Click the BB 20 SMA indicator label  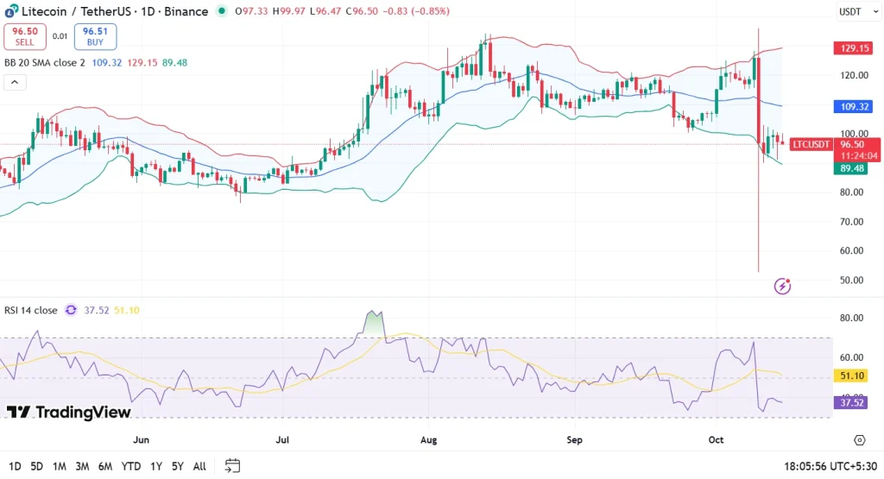45,63
